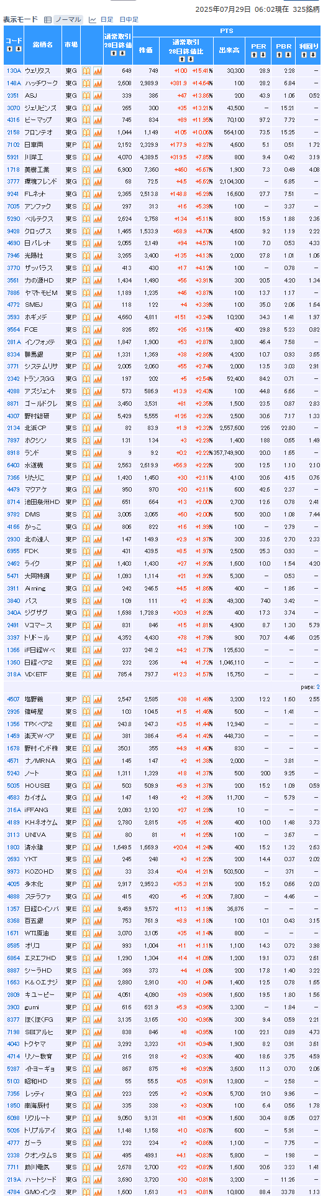The height and width of the screenshot is (1196, 328).
Task: Open book icon in 148A ハッチワーク row
Action: point(86,83)
